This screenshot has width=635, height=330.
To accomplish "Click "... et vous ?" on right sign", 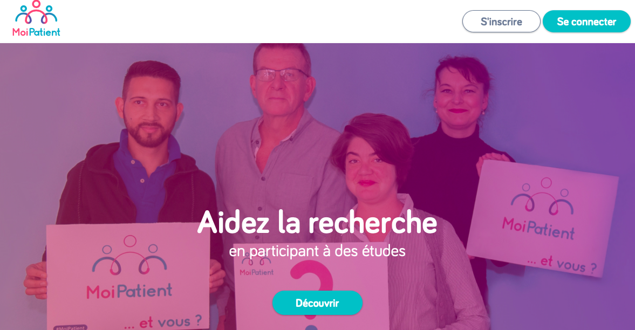I will click(x=562, y=264).
